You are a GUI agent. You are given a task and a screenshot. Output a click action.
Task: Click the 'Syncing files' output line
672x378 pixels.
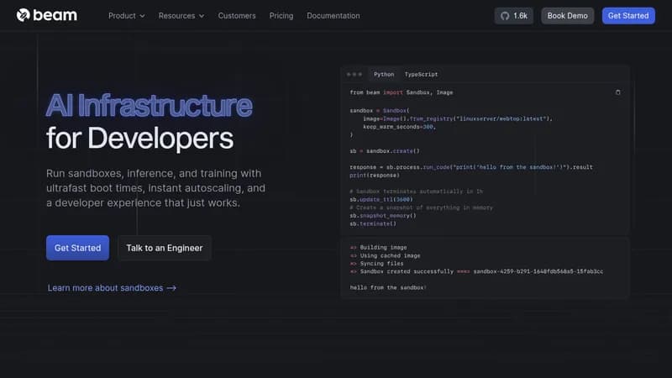coord(376,264)
